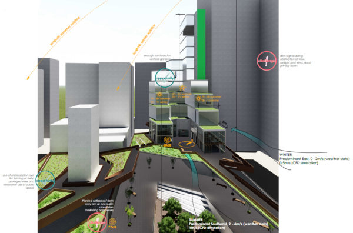353x233 pixels.
Task: Click the sunpath summer solstice label
Action: click(x=65, y=31)
